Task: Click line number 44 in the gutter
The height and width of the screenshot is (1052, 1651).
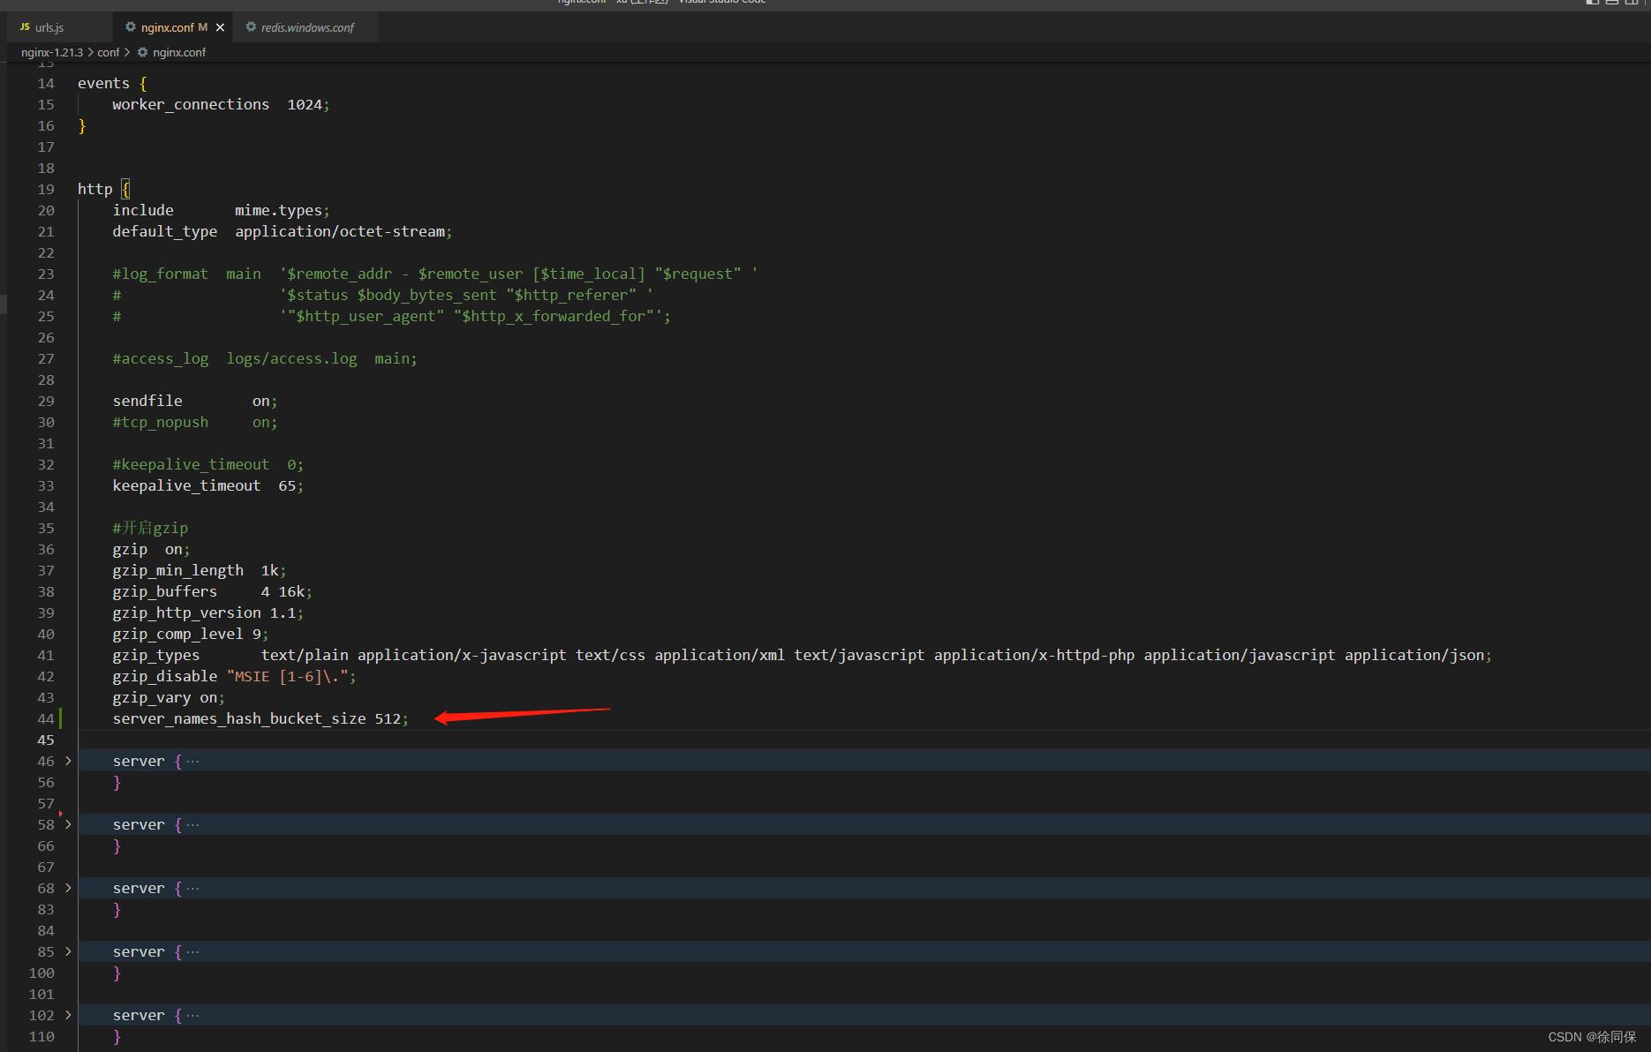Action: (x=46, y=718)
